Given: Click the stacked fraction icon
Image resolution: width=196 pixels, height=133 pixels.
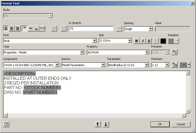Looking at the screenshot, I should [x=156, y=41].
